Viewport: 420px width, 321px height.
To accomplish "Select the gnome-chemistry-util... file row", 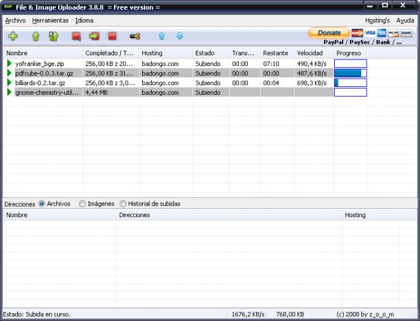I will point(185,92).
